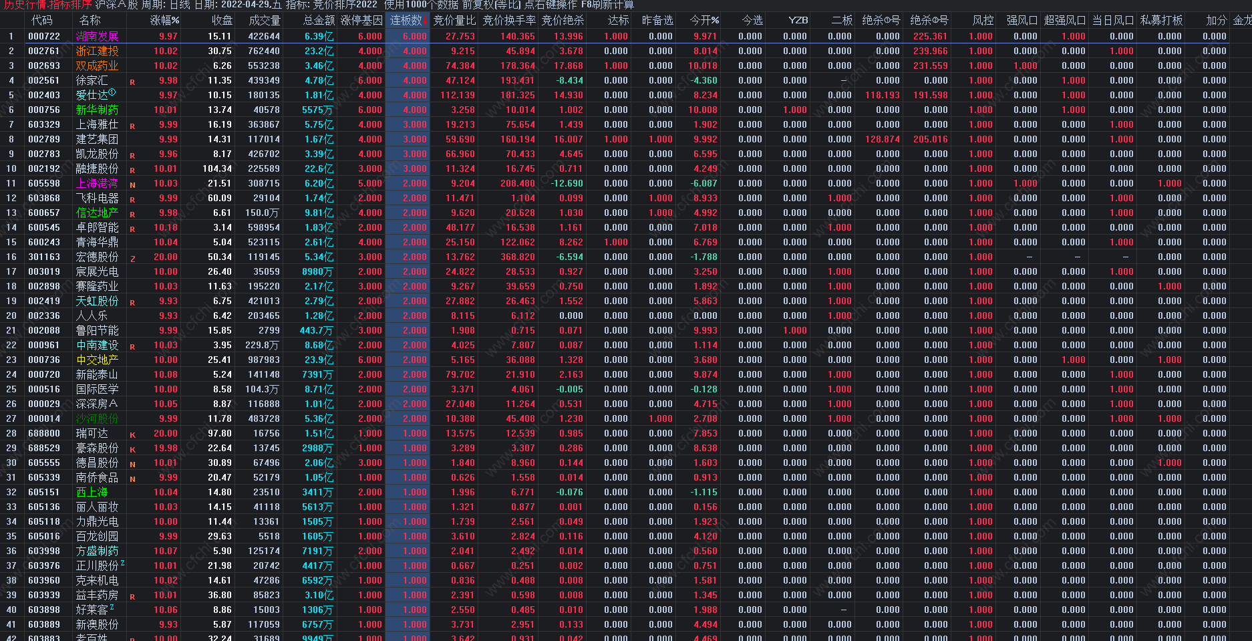Select the 浙江建投 stock name
Screen dimensions: 1252x641
(97, 51)
